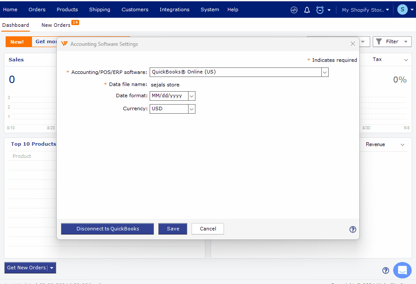Open the Shipping menu
The image size is (416, 284).
99,10
